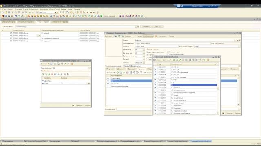Click Записать in the characteristic window

tap(79, 105)
